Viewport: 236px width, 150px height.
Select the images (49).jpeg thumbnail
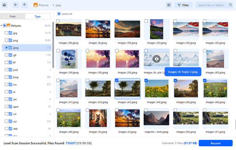pyautogui.click(x=69, y=118)
